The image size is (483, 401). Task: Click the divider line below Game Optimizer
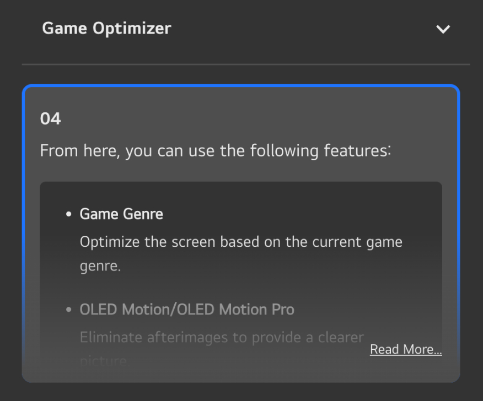[x=246, y=64]
